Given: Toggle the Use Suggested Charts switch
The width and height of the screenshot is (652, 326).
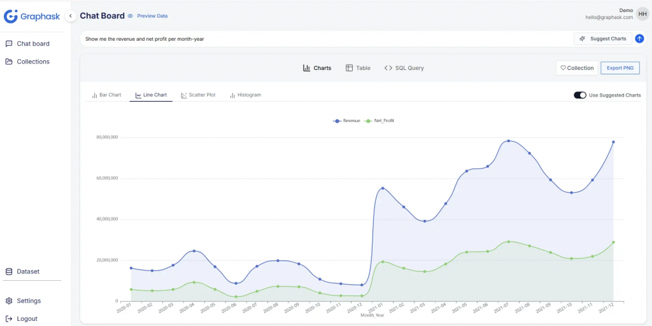Looking at the screenshot, I should (579, 95).
